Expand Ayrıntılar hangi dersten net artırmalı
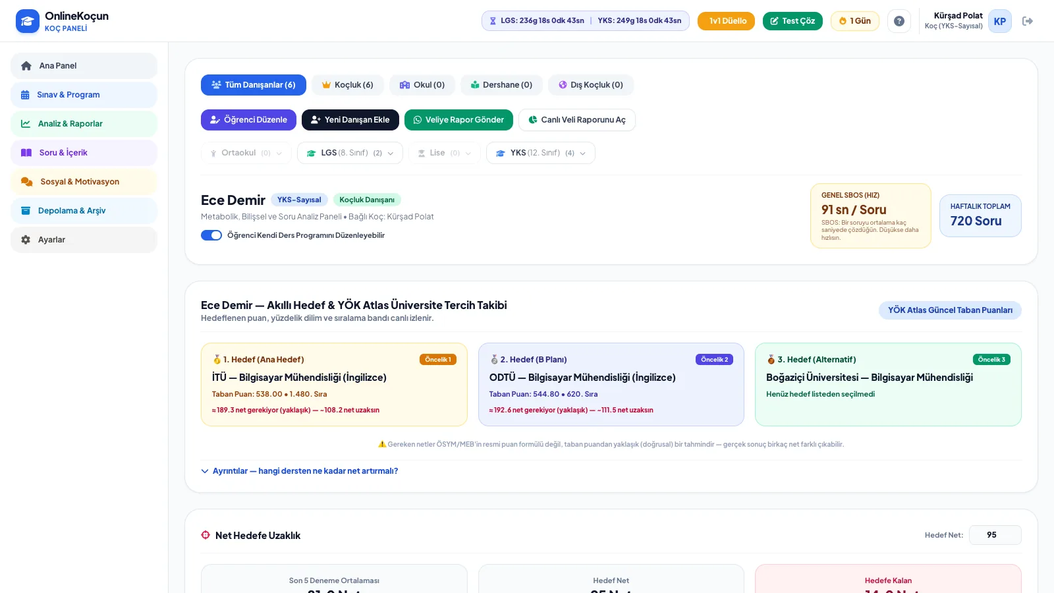 (x=300, y=471)
